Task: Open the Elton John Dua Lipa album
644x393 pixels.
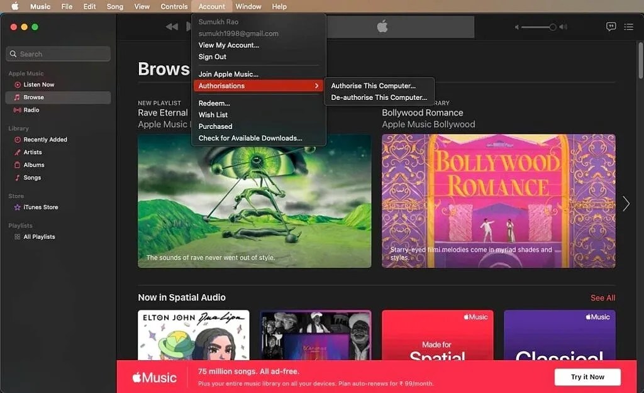Action: (194, 335)
